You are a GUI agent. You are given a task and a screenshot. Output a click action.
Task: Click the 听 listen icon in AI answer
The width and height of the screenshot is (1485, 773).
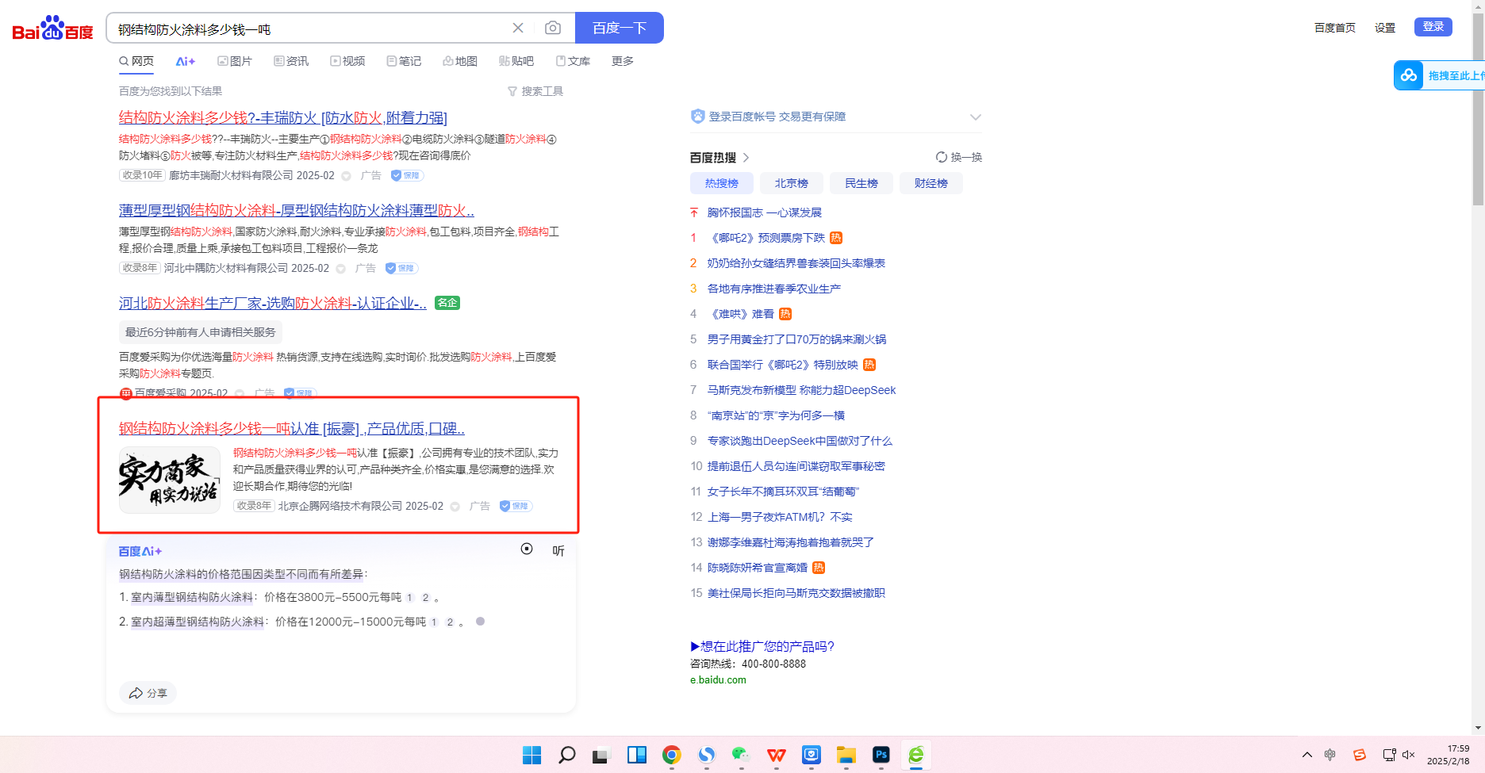pyautogui.click(x=558, y=551)
